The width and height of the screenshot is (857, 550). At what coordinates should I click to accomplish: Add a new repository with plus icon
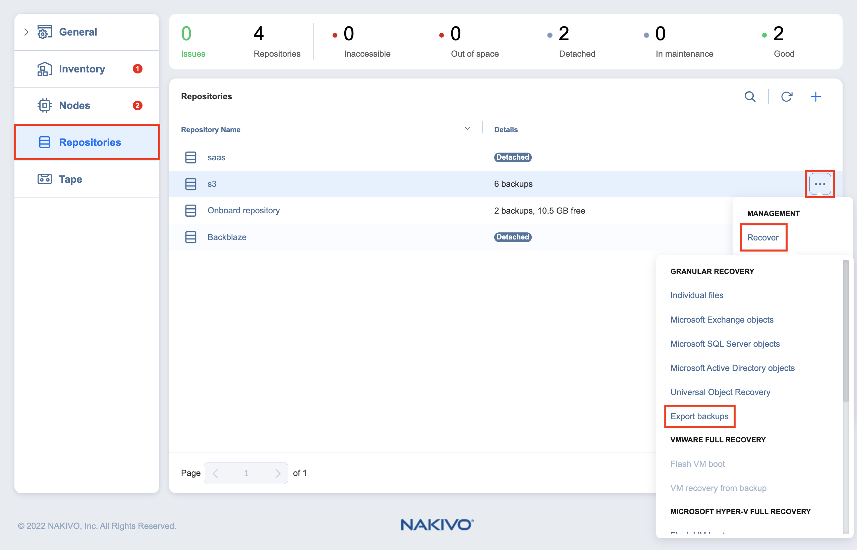point(815,97)
